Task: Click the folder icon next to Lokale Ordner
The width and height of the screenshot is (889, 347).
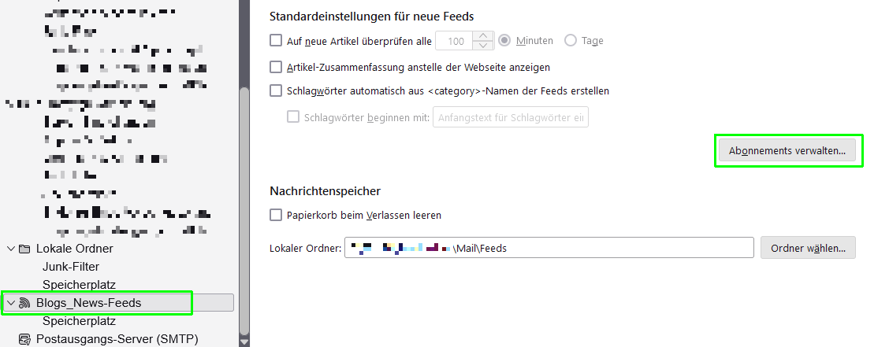Action: [x=24, y=249]
